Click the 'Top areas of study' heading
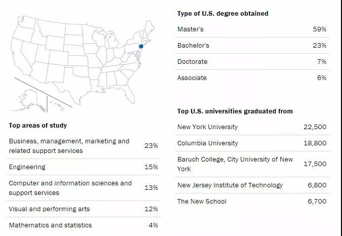Screen dimensions: 342x236 (x=38, y=126)
